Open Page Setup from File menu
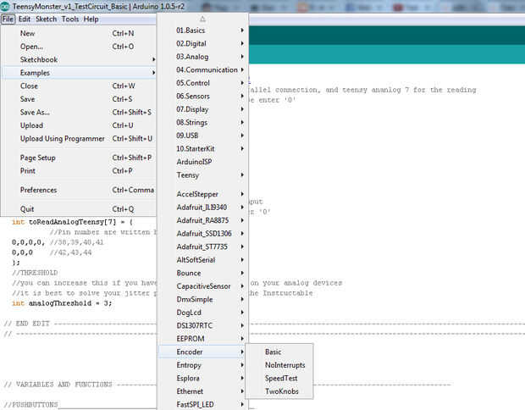Screen dimensions: 525x410 click(79, 158)
